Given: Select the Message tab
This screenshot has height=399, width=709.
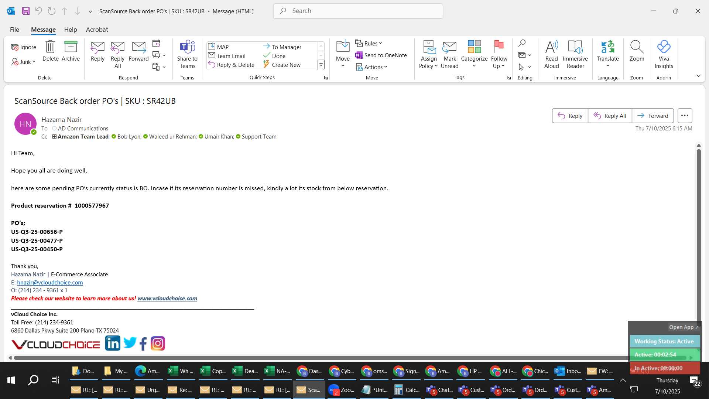Looking at the screenshot, I should click(x=43, y=30).
